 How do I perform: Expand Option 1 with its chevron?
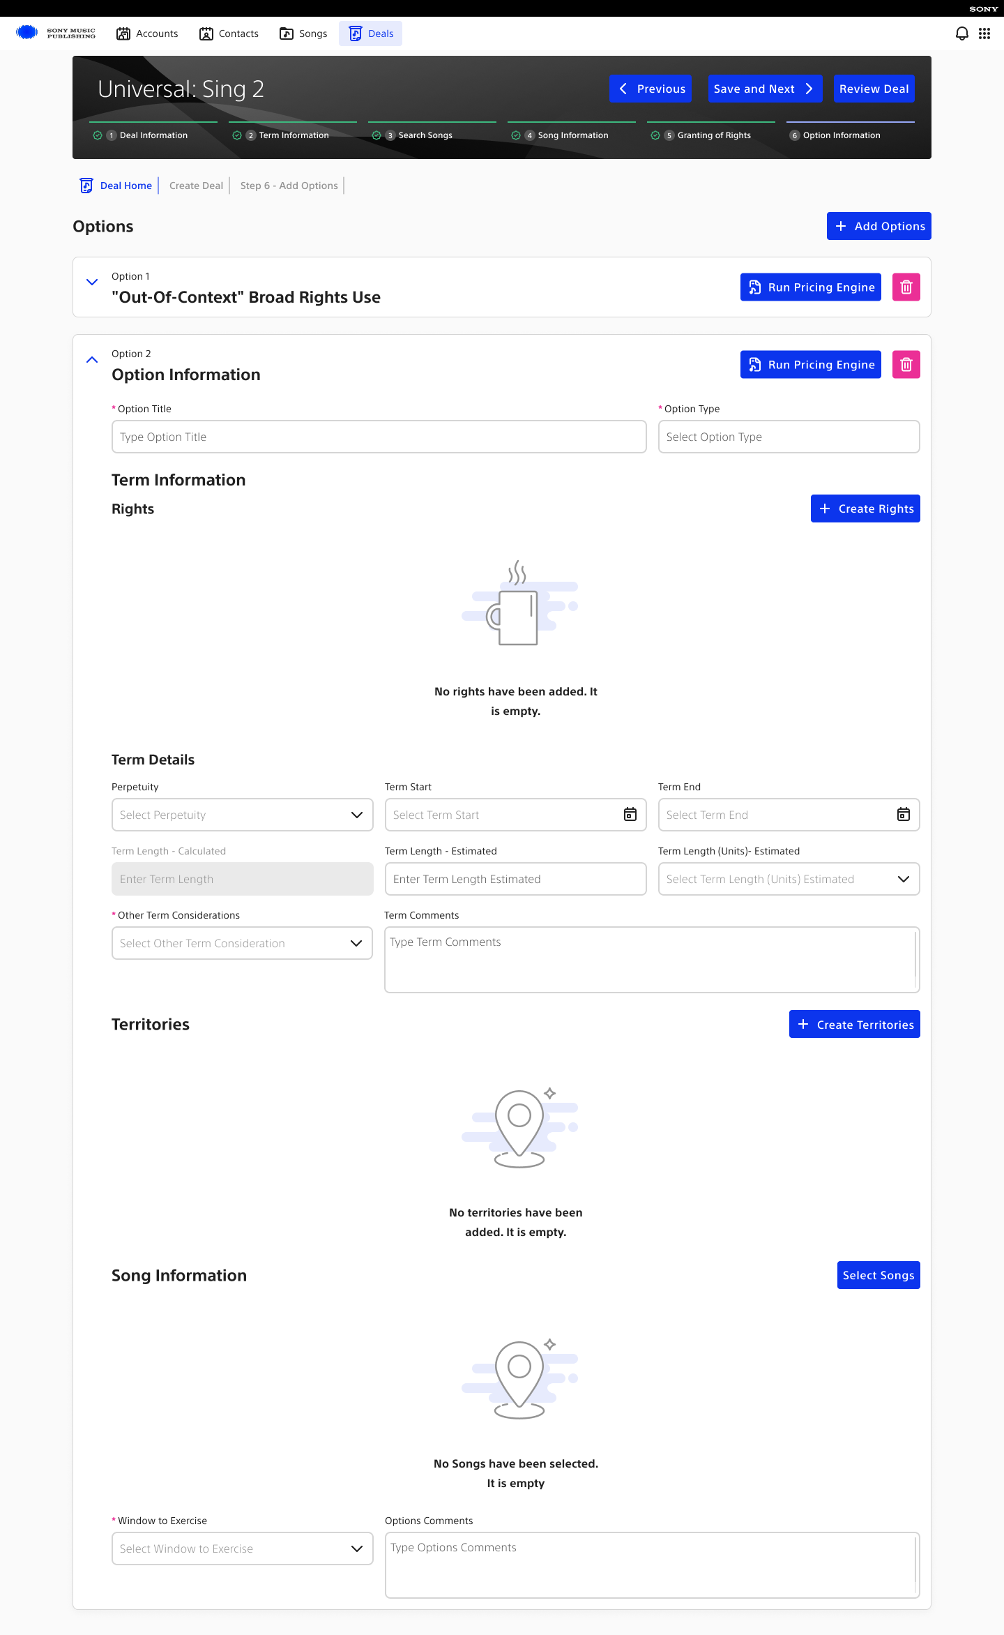coord(92,282)
